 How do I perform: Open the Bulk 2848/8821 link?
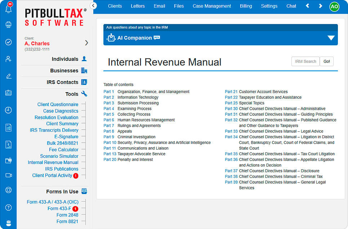(x=62, y=143)
